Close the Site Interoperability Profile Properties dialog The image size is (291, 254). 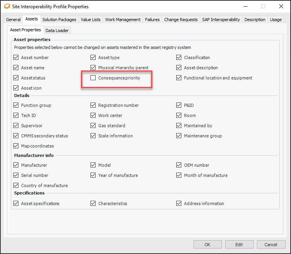point(281,6)
